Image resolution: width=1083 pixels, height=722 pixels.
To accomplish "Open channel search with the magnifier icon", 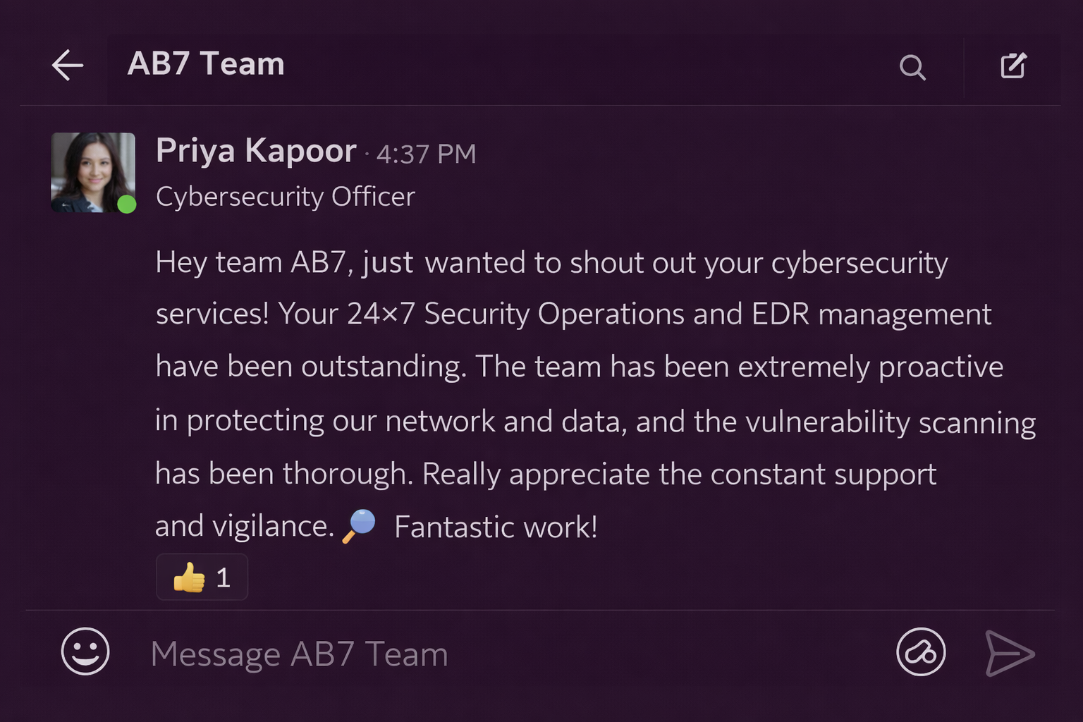I will pyautogui.click(x=912, y=68).
